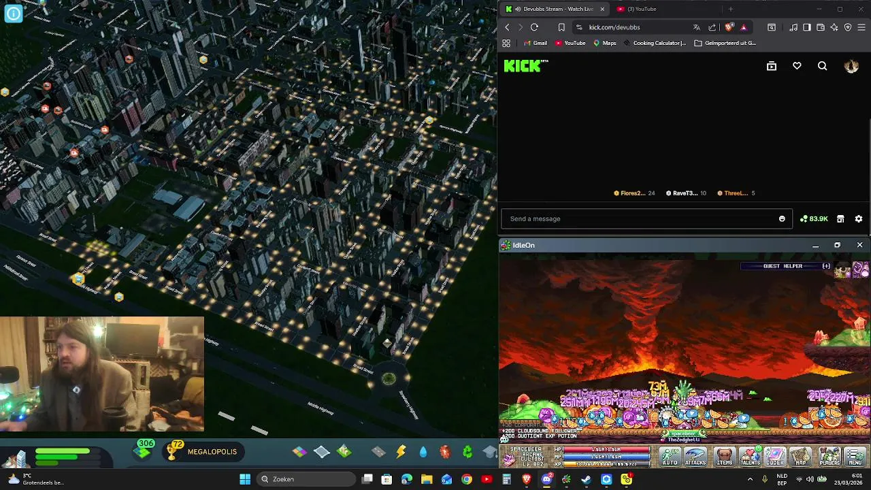Open the IdleOn Players list
Screen dimensions: 871x490
[x=829, y=457]
